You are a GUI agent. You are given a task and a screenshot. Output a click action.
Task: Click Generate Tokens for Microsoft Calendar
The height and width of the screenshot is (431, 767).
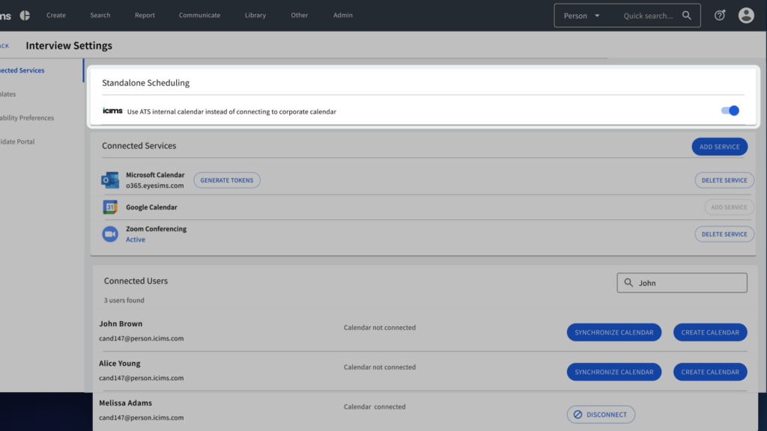227,180
